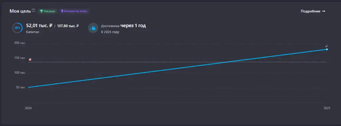Click the 2024 label on the x-axis
Viewport: 341px width, 126px height.
(28, 108)
